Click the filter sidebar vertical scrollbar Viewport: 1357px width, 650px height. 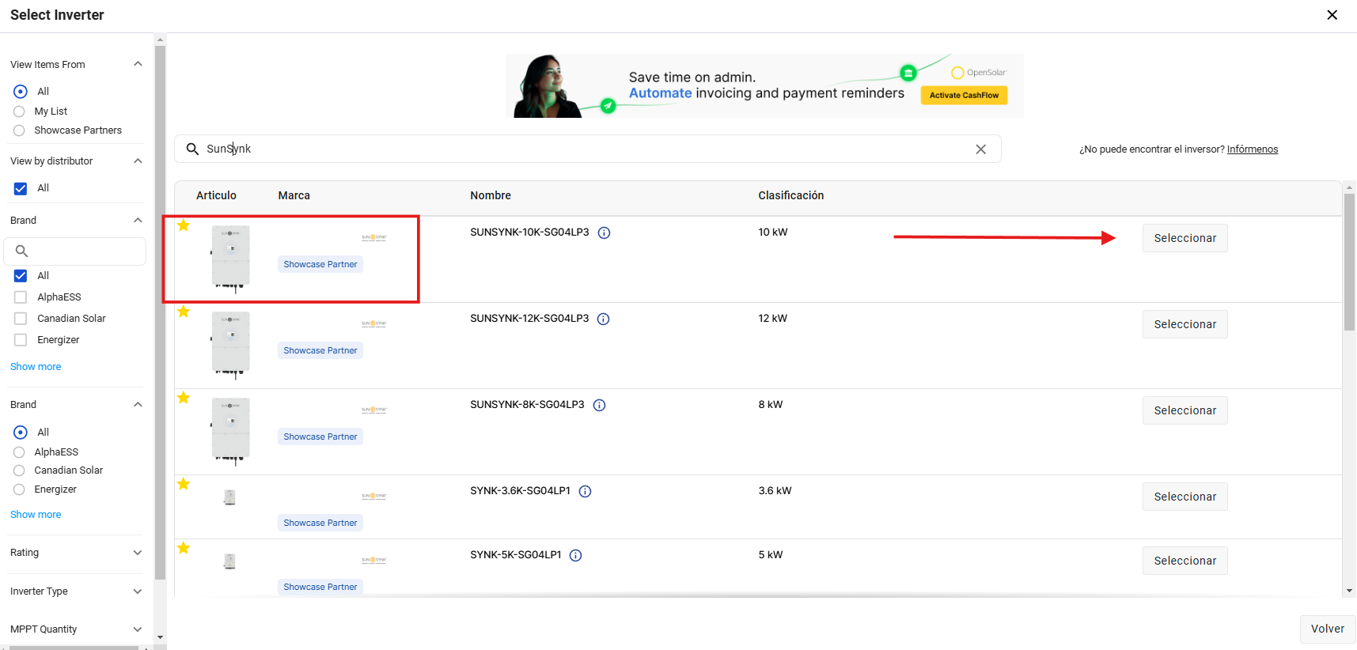[161, 312]
